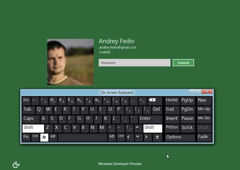240x170 pixels.
Task: Click the Submit button
Action: coord(183,63)
